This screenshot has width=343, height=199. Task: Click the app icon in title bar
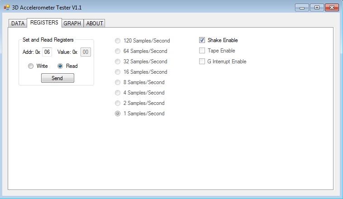point(6,8)
